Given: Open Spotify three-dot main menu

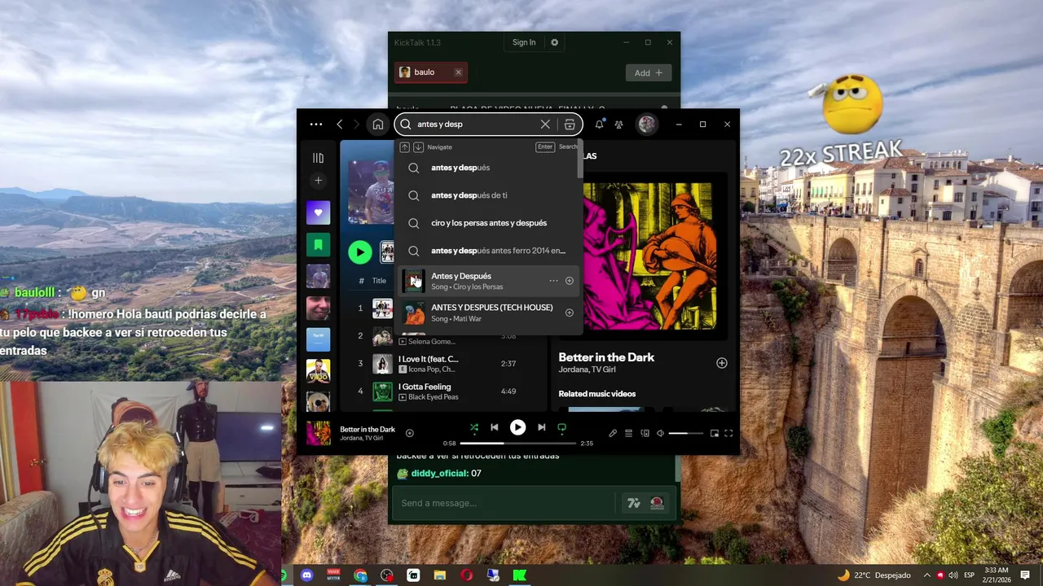Looking at the screenshot, I should (316, 125).
